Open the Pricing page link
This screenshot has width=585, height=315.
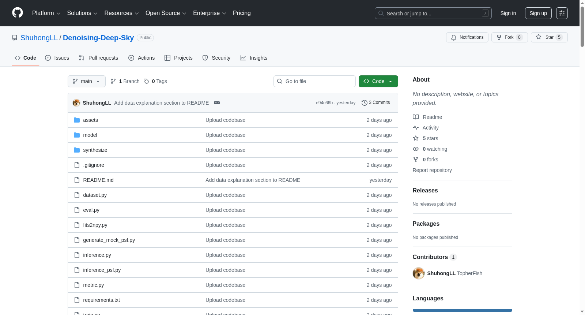(242, 13)
